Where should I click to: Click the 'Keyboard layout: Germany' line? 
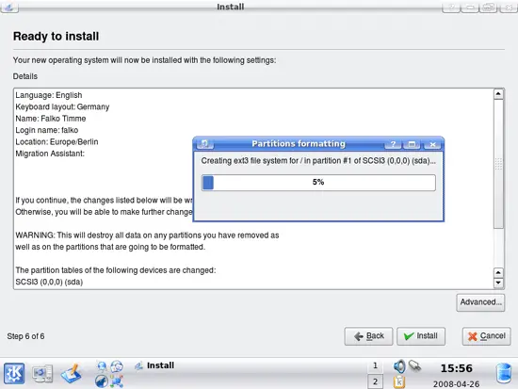pyautogui.click(x=62, y=106)
